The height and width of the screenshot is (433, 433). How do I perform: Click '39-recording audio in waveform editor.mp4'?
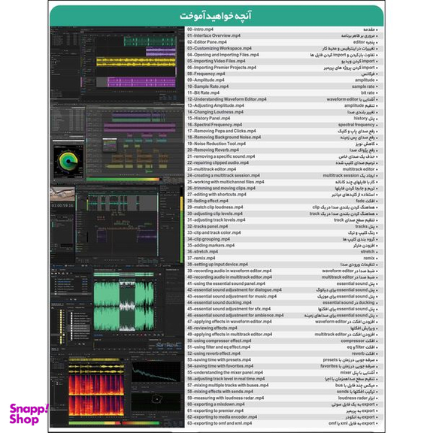click(x=229, y=271)
